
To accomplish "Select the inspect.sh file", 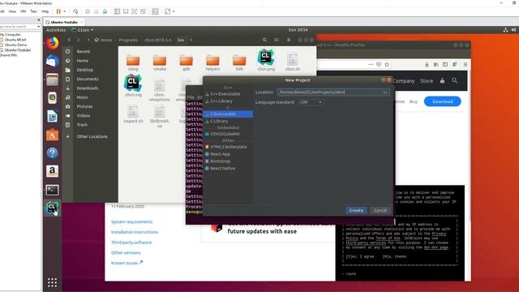I will pyautogui.click(x=133, y=114).
